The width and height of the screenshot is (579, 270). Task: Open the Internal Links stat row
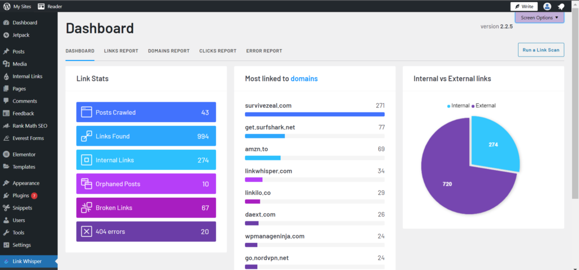(x=146, y=160)
